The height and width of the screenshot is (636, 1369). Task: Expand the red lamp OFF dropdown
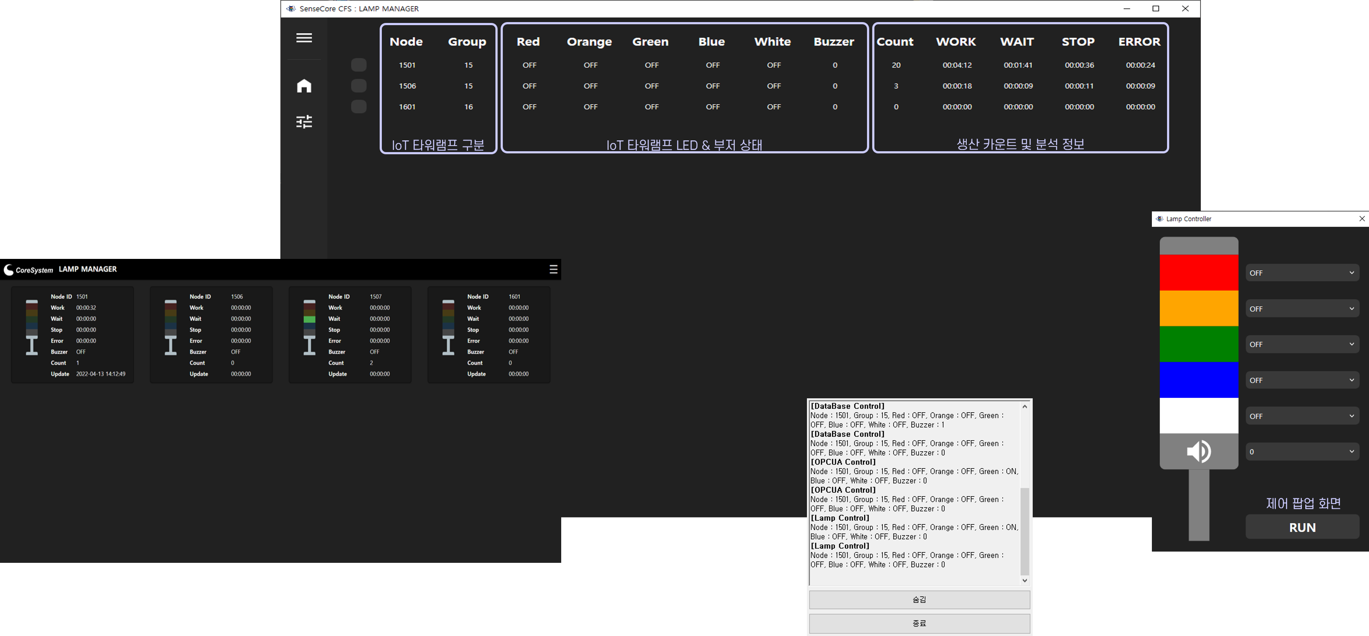pyautogui.click(x=1302, y=273)
